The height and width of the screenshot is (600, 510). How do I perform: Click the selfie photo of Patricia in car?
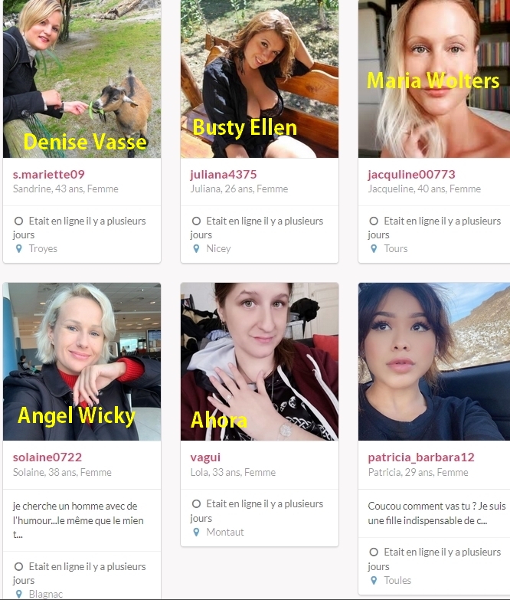(x=434, y=362)
